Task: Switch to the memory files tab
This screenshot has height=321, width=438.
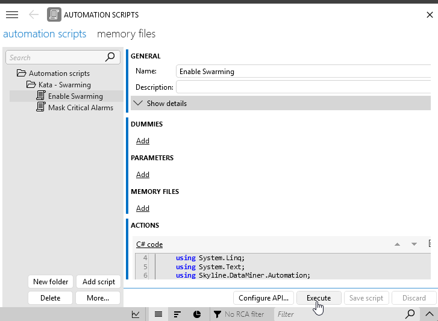Action: tap(126, 34)
